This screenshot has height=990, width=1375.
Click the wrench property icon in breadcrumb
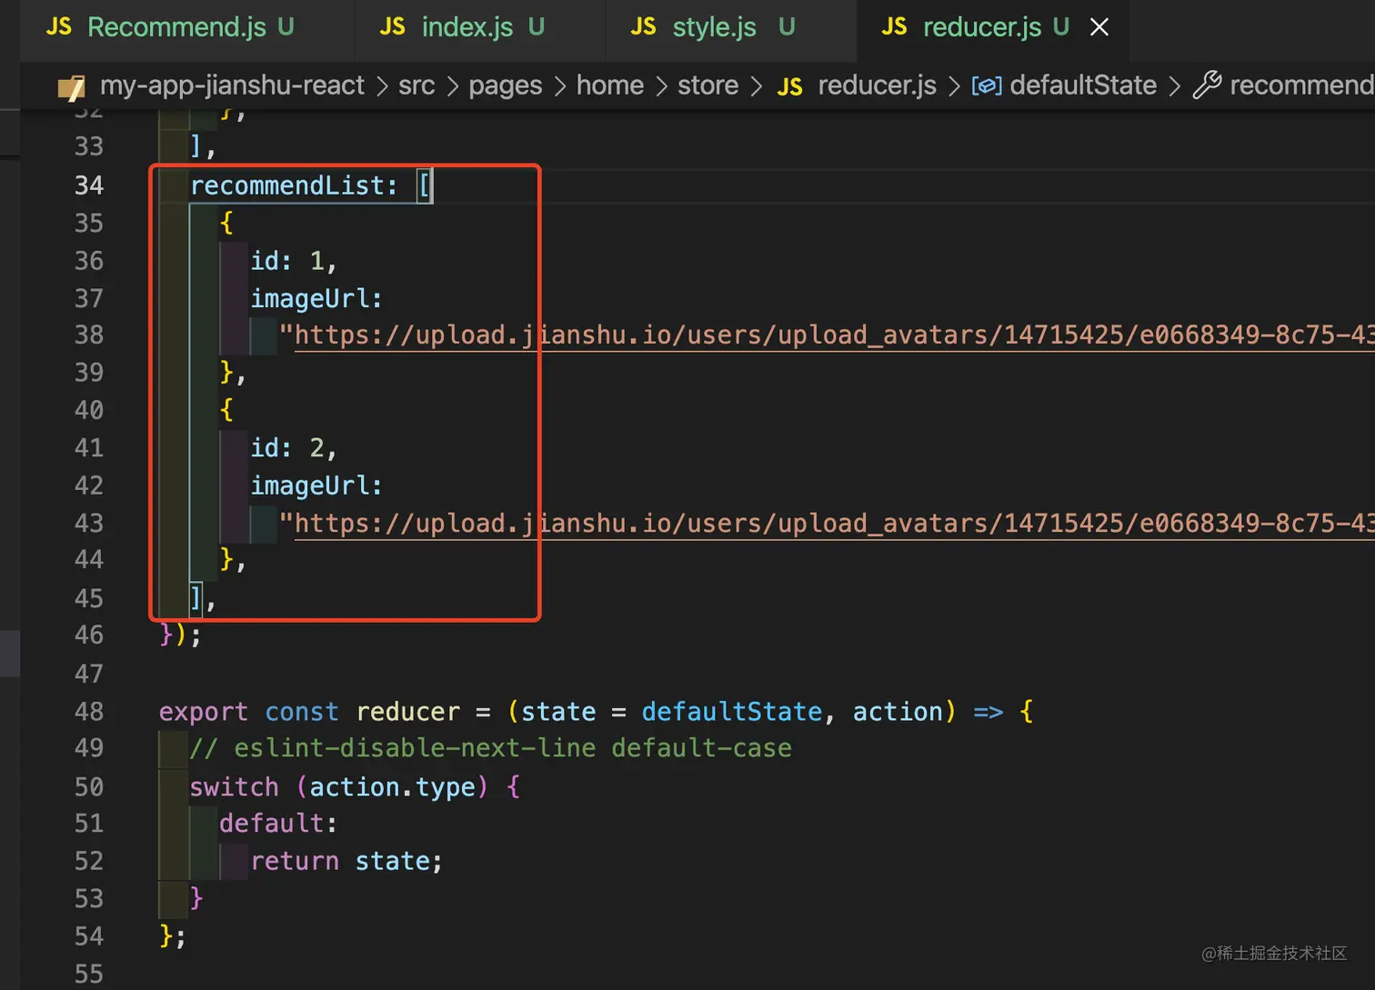click(x=1207, y=85)
